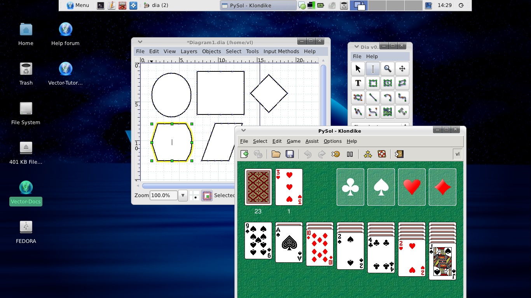Select the Bezier line tool in Dia
The width and height of the screenshot is (531, 298).
pos(373,112)
